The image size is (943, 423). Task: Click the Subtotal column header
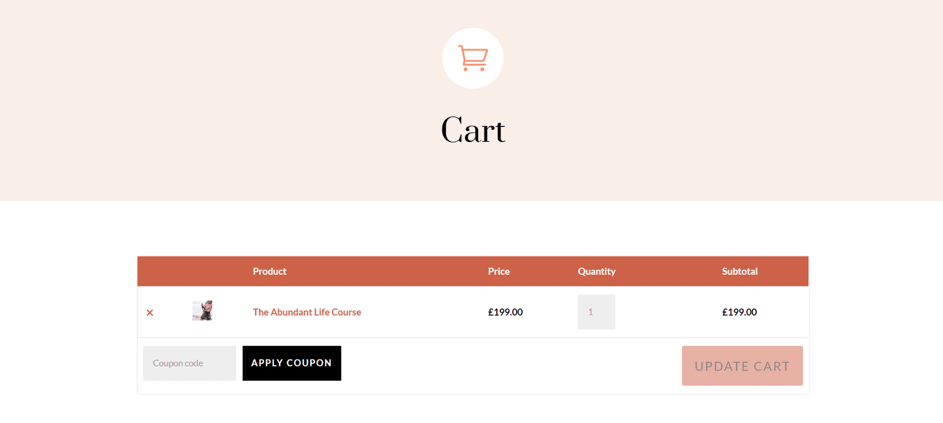point(739,271)
